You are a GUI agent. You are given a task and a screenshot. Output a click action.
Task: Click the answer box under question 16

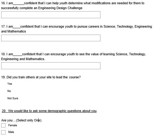point(51,15)
